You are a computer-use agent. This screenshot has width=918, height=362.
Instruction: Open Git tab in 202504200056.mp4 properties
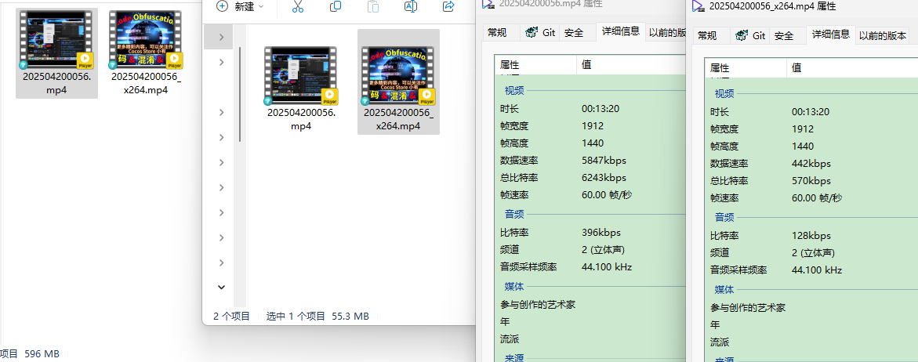click(x=541, y=33)
